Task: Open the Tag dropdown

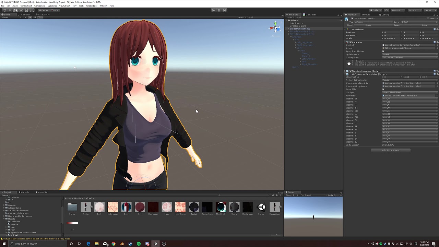Action: [x=374, y=22]
